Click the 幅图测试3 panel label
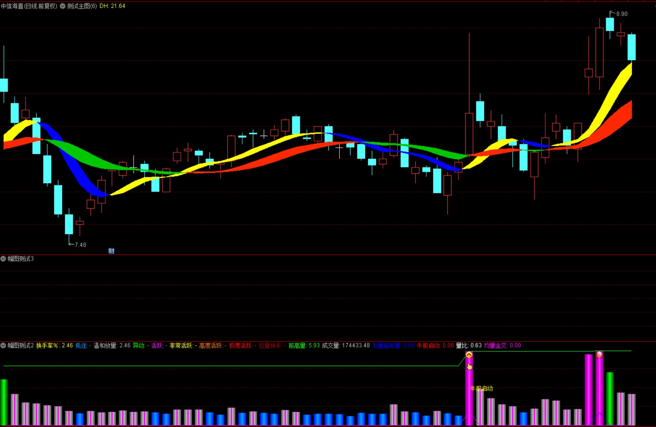The width and height of the screenshot is (656, 427). point(20,259)
